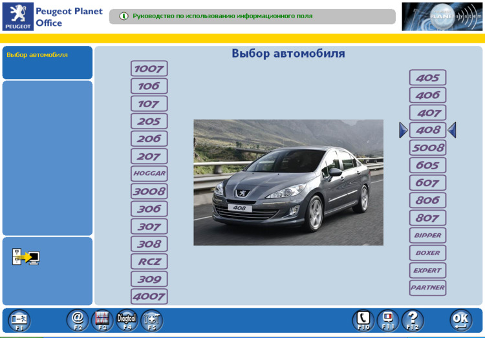
Task: Select the 405 vehicle model
Action: [428, 78]
